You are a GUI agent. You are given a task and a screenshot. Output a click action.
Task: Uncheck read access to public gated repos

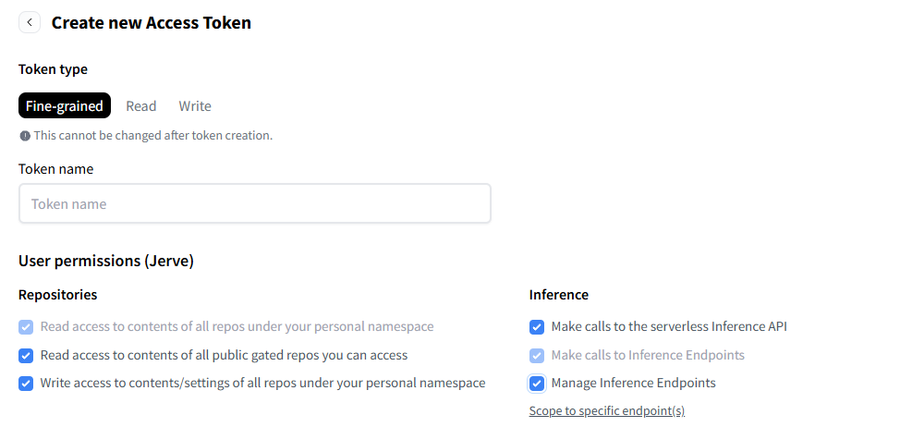point(26,355)
